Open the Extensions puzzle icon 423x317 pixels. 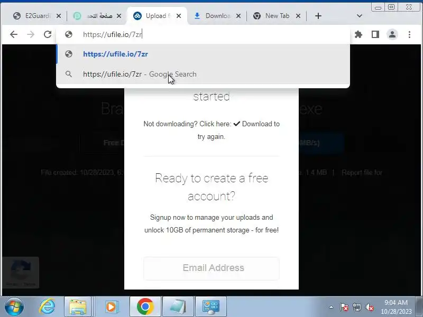pos(358,34)
